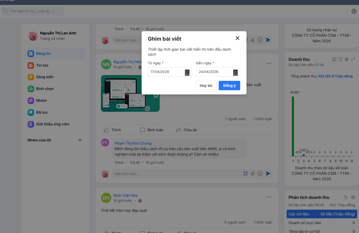Open the calendar picker for Từ ngày
Image resolution: width=359 pixels, height=233 pixels.
pyautogui.click(x=187, y=72)
